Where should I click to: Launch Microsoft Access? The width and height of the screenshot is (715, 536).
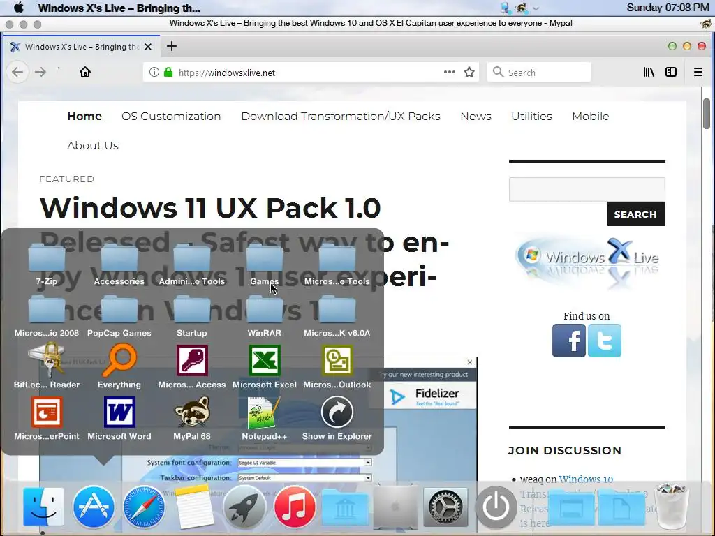pyautogui.click(x=191, y=367)
